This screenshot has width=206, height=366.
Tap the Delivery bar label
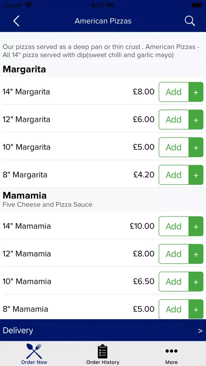click(x=18, y=330)
